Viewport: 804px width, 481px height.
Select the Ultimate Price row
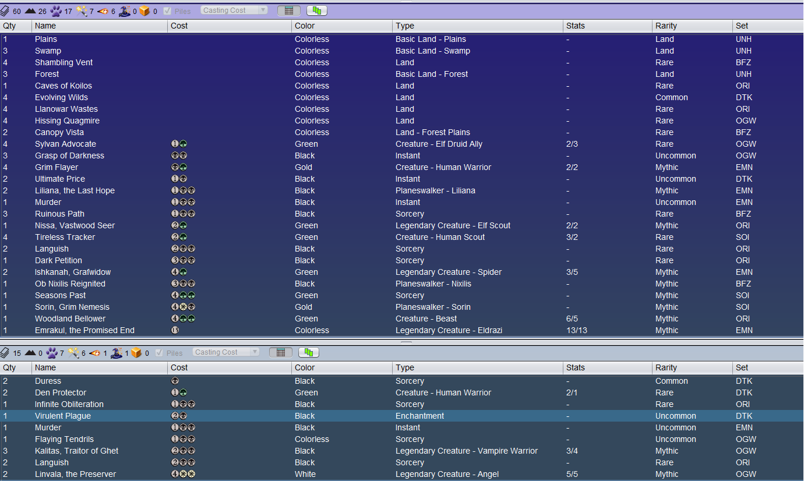tap(401, 179)
